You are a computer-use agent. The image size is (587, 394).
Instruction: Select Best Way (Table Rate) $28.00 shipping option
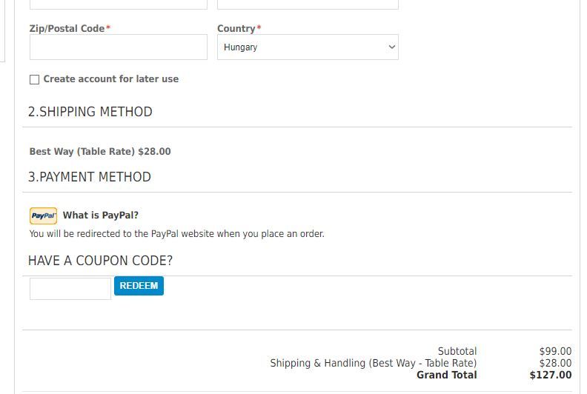click(100, 151)
